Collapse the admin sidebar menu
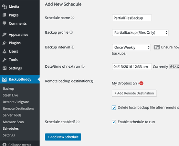Viewport: 179px width, 146px height. pyautogui.click(x=17, y=144)
